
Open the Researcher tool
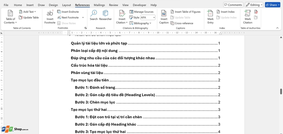105,15
